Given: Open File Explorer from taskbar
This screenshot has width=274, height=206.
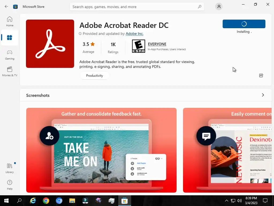Looking at the screenshot, I should [x=72, y=201].
